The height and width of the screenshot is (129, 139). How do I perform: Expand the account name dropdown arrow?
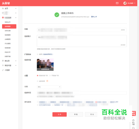[x=135, y=3]
